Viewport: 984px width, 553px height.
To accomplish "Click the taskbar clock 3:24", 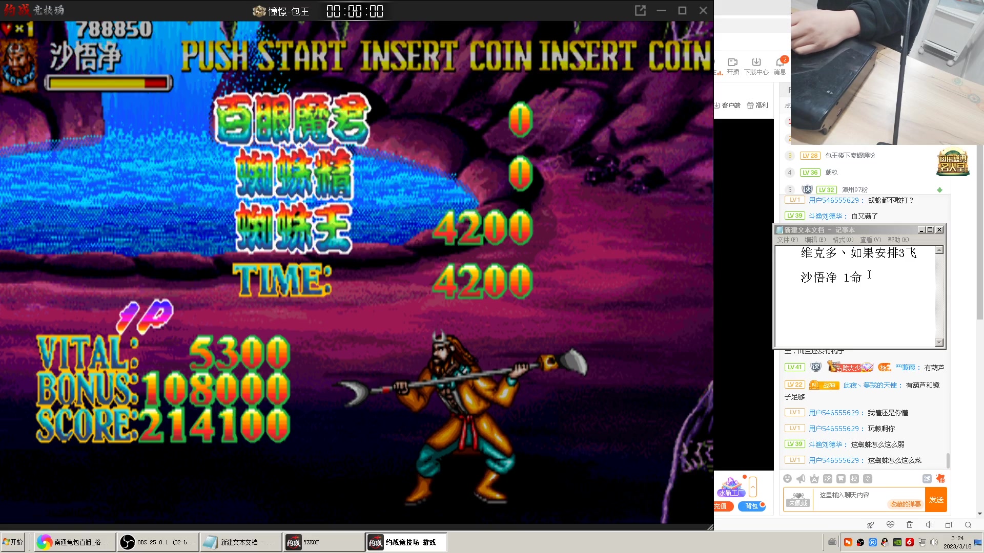I will (957, 539).
